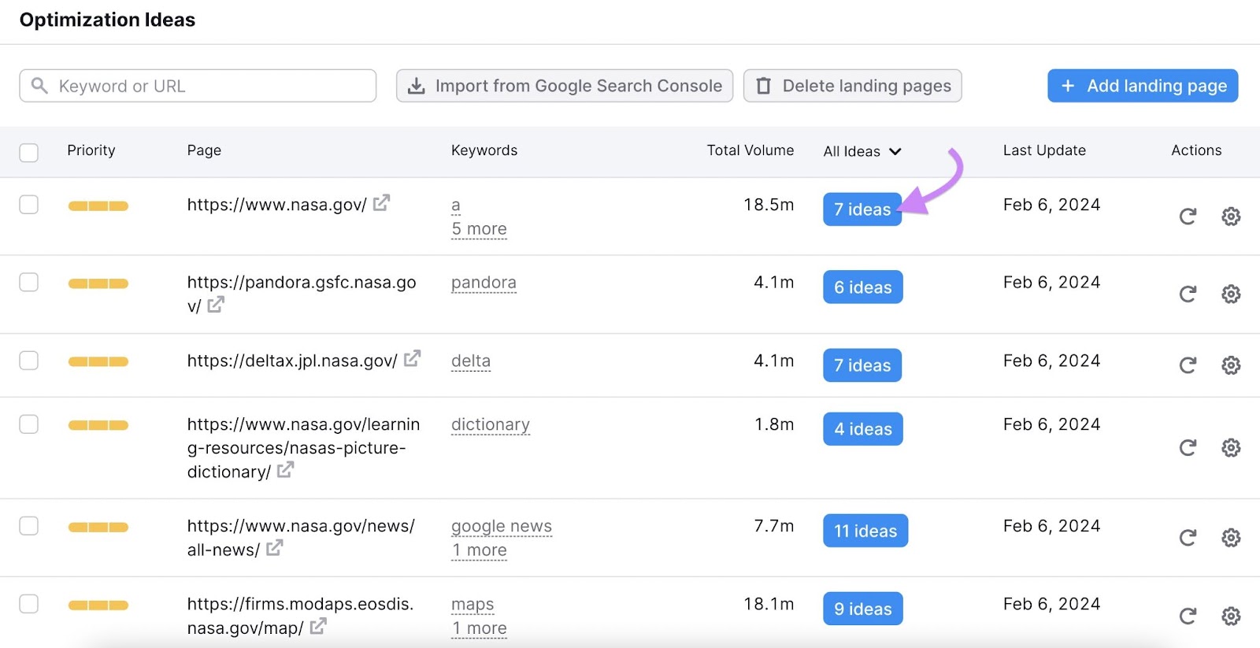This screenshot has width=1260, height=648.
Task: Open settings gear for firms.modaps map row
Action: coord(1230,616)
